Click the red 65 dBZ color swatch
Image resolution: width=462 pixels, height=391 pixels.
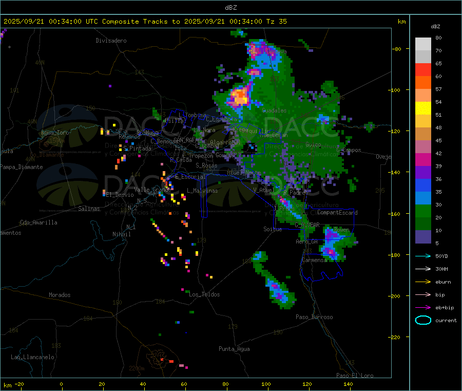423,69
